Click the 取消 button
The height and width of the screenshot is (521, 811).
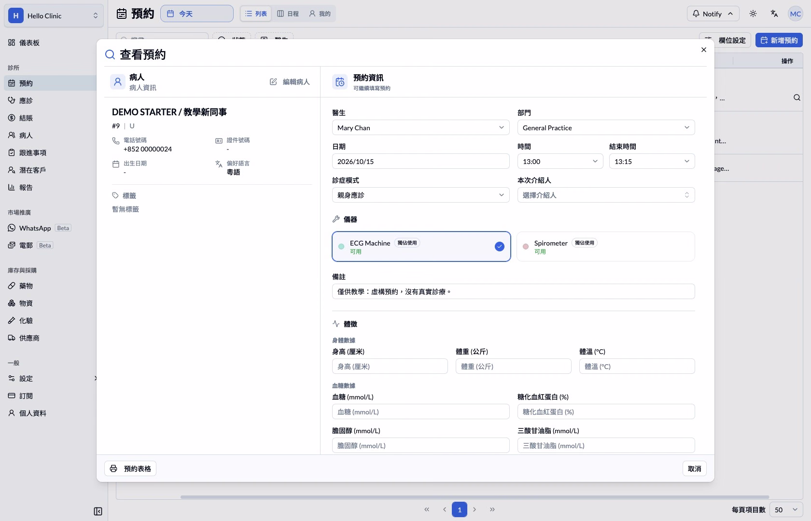695,468
